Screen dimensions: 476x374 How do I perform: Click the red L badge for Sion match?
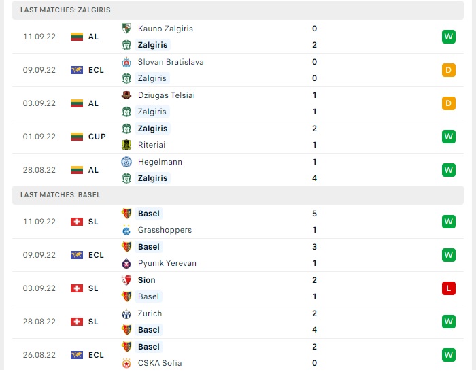click(449, 288)
